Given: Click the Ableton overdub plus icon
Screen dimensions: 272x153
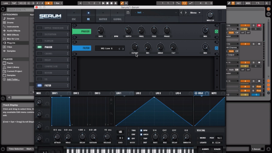Looking at the screenshot, I should [116, 3].
